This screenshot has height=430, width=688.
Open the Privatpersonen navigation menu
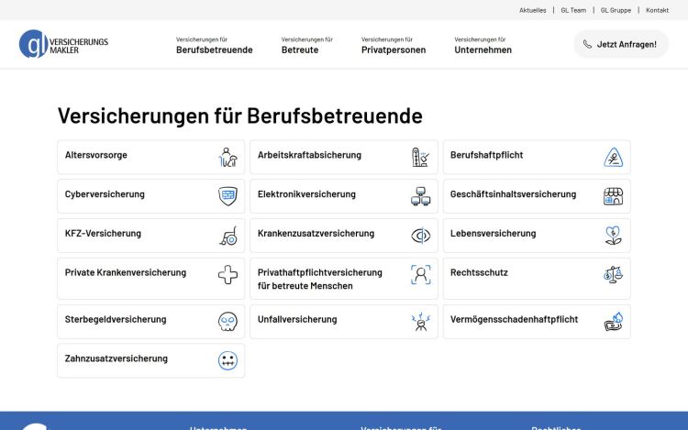click(x=394, y=45)
